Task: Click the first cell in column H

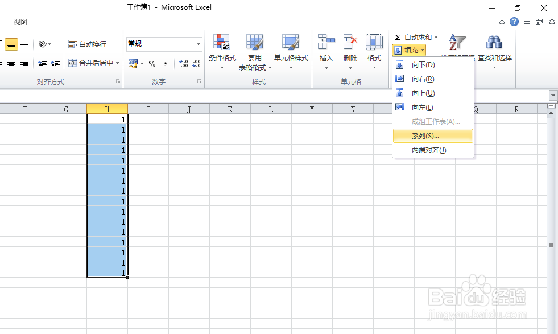Action: click(107, 119)
